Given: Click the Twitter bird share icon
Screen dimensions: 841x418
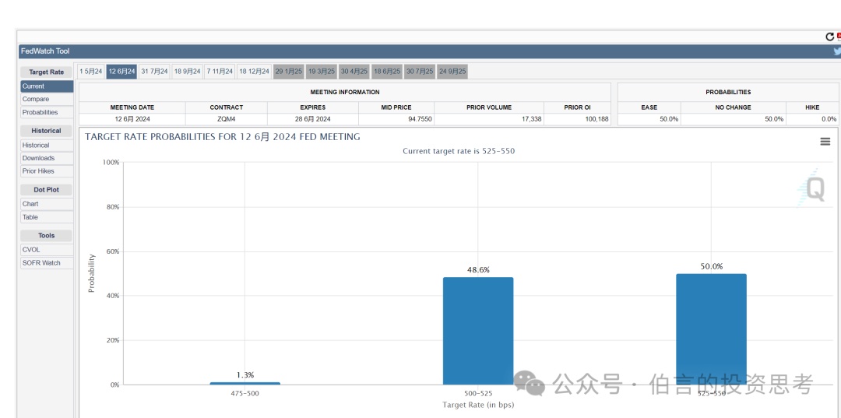Looking at the screenshot, I should coord(837,51).
